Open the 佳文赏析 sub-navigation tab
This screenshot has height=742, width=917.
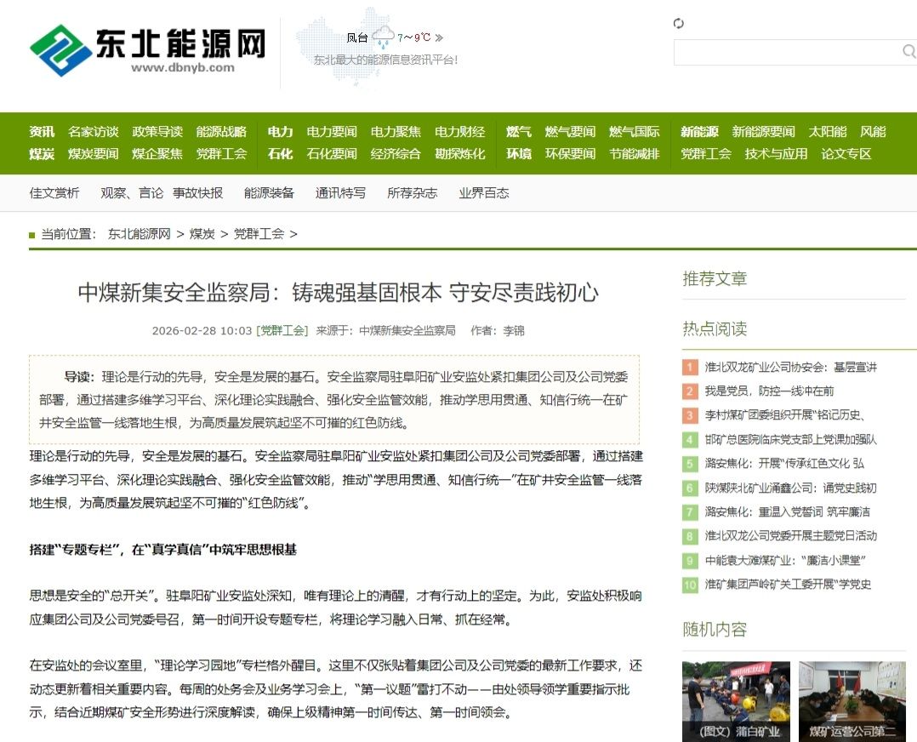click(54, 193)
